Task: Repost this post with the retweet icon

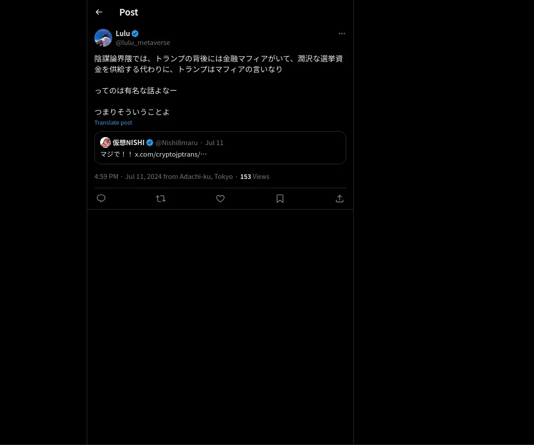Action: point(161,198)
